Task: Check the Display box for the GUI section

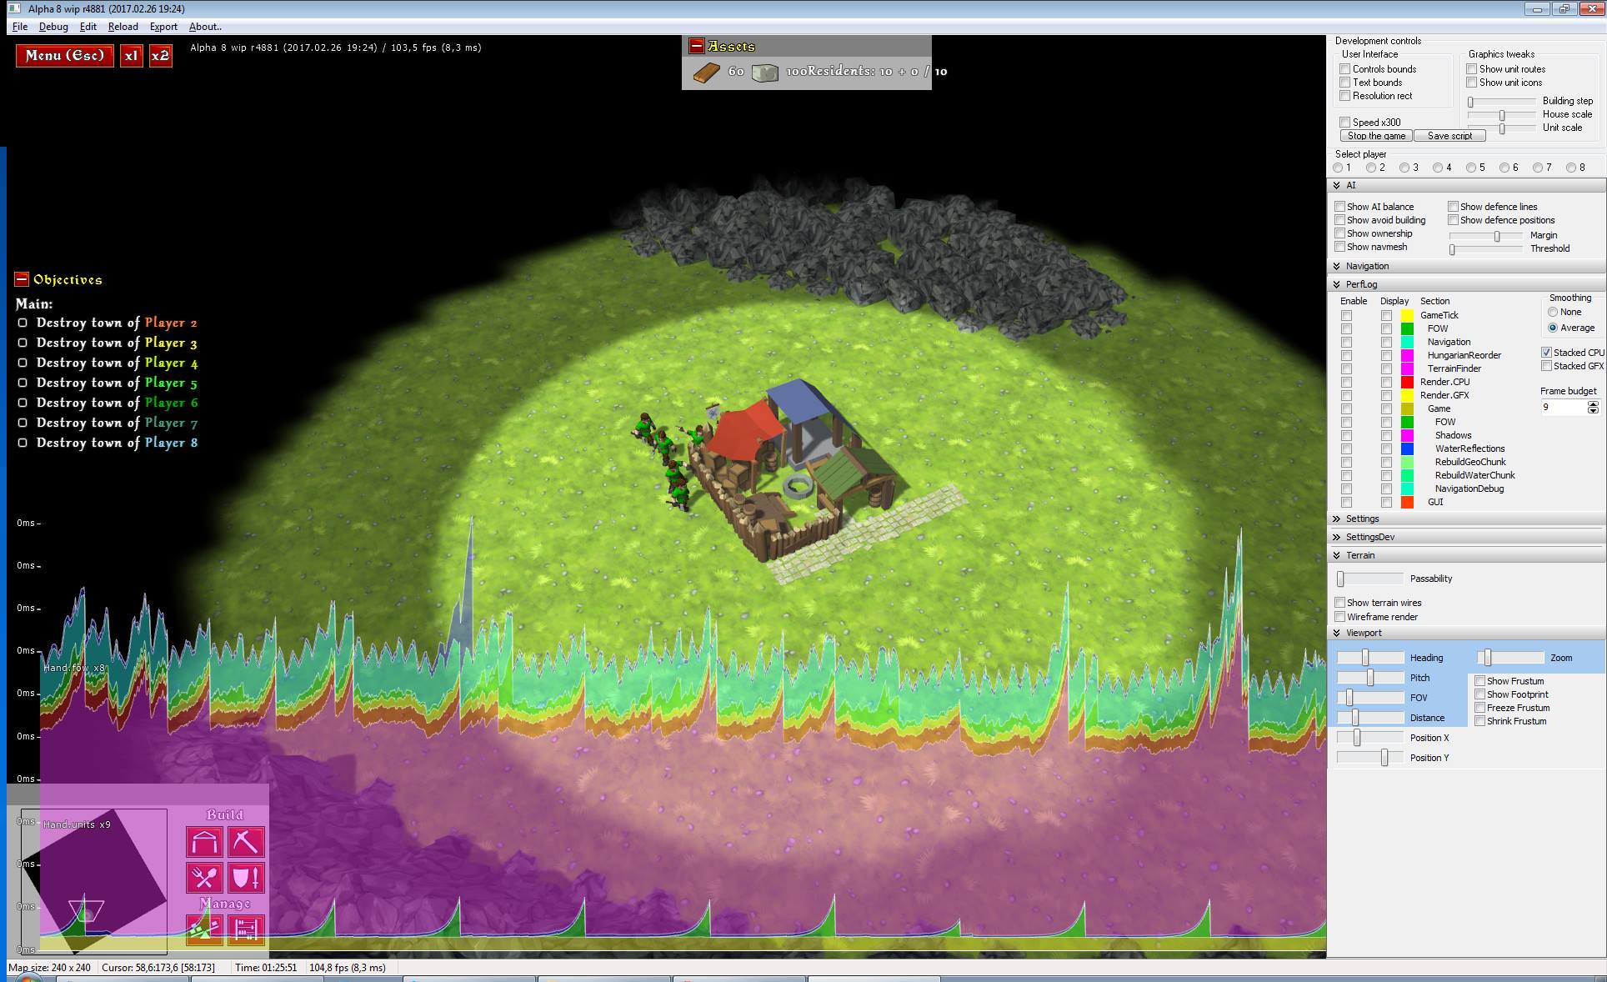Action: 1386,502
